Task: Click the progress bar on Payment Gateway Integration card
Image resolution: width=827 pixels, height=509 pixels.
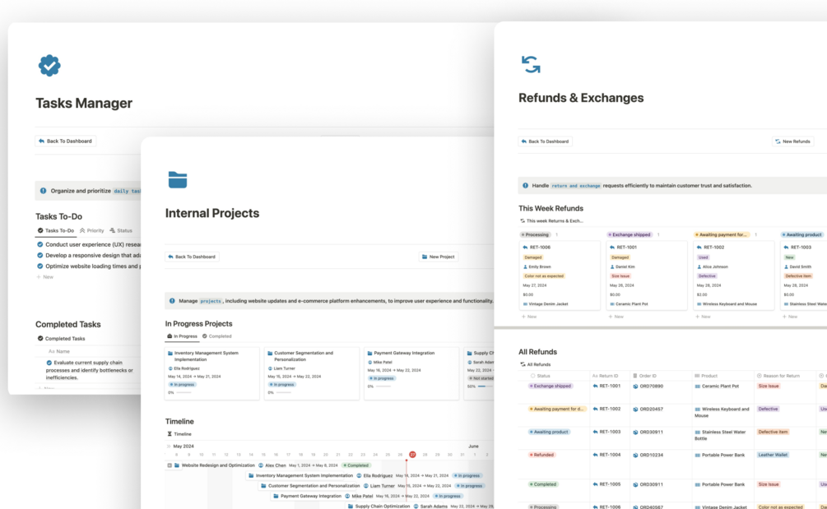Action: (x=383, y=386)
